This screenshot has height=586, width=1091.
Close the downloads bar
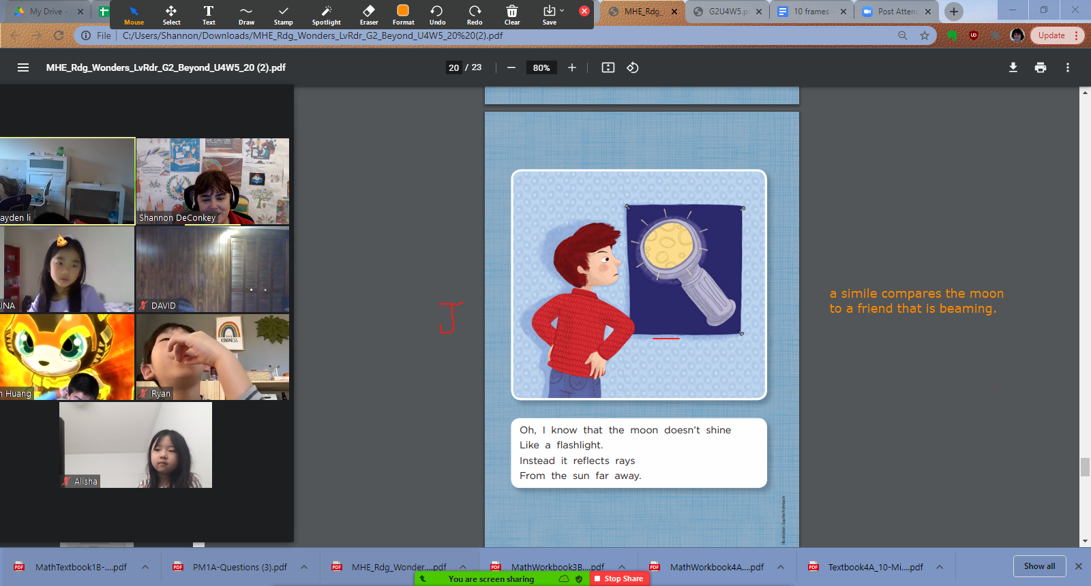(x=1079, y=566)
